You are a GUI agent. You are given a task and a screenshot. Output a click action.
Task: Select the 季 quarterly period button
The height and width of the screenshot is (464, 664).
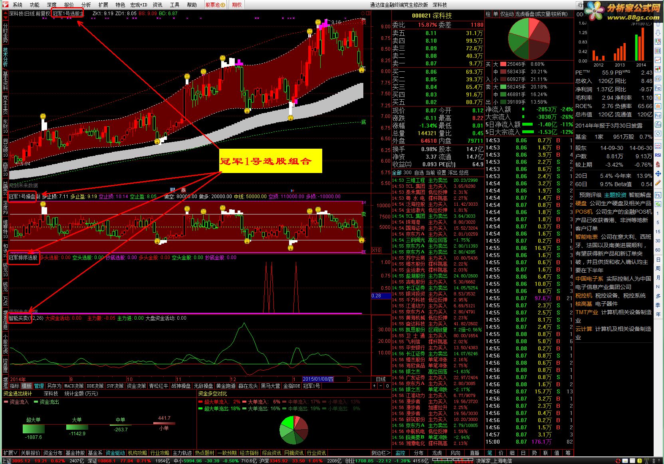coord(658,305)
